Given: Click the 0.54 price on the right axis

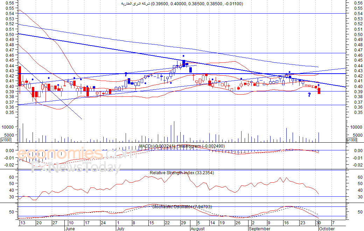Looking at the screenshot, I should tap(359, 13).
